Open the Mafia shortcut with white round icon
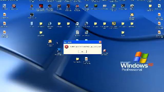Screen dimensions: 164x92 pos(132,6)
